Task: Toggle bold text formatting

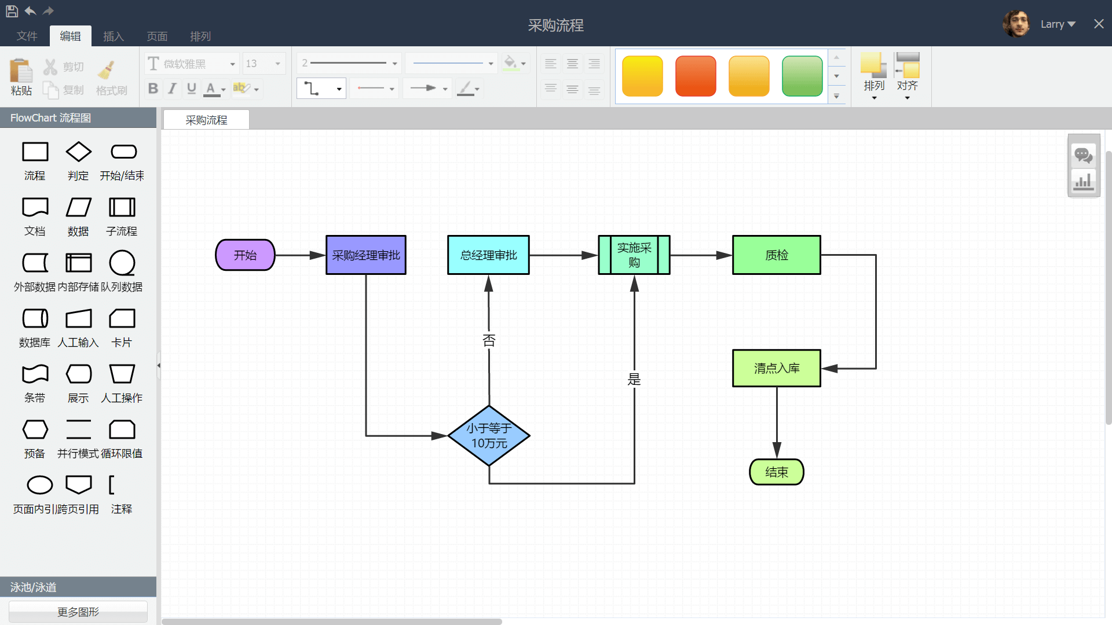Action: 153,89
